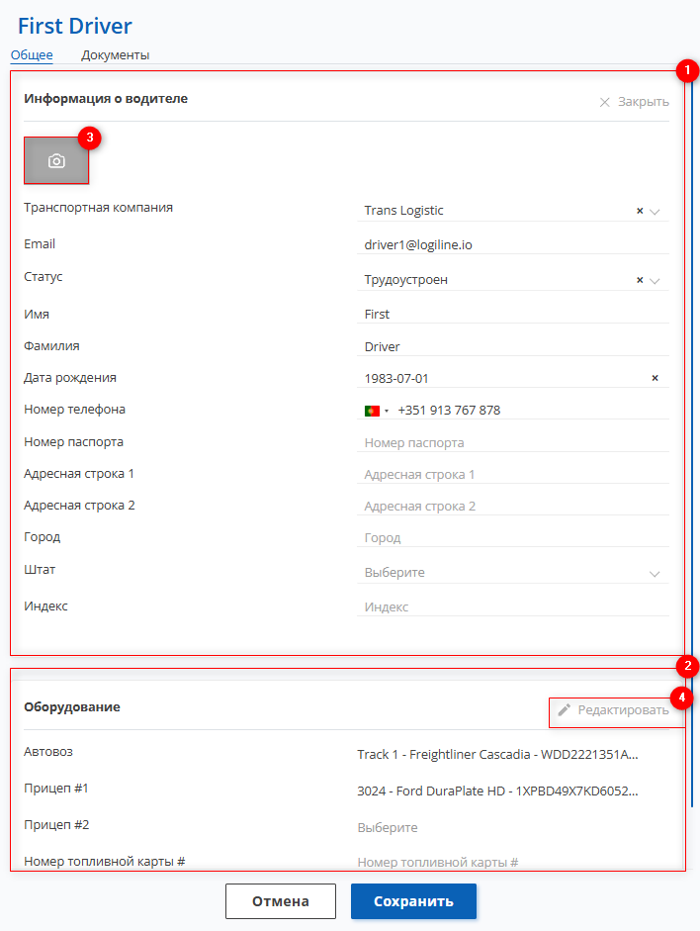Click the Номер топливной карты field
Viewport: 700px width, 931px height.
pos(512,862)
